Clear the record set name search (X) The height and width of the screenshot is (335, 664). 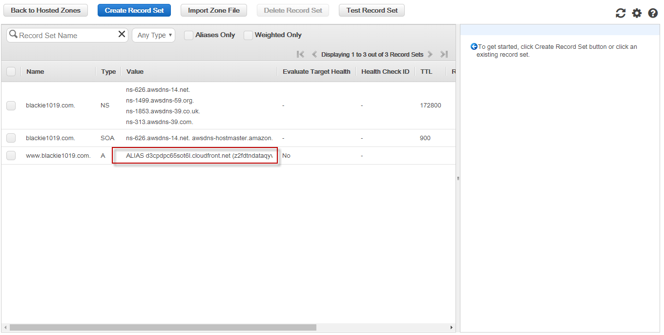point(122,34)
